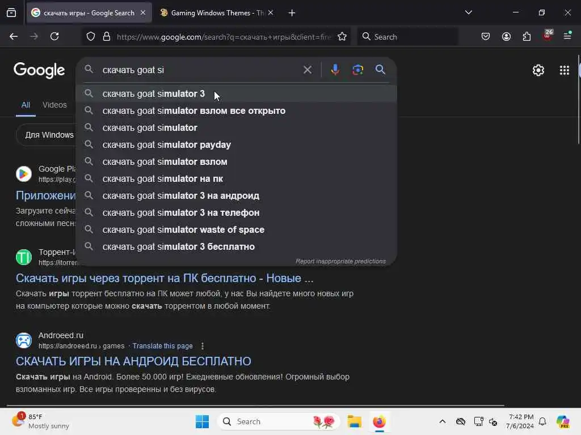The image size is (581, 435).
Task: Select suggestion goat simulator на пк
Action: click(236, 178)
